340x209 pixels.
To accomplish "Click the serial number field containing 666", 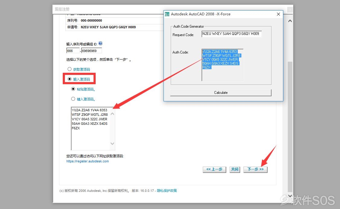I will pyautogui.click(x=73, y=51).
